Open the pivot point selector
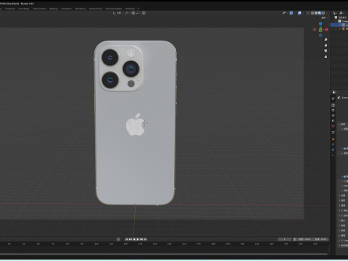 128,13
